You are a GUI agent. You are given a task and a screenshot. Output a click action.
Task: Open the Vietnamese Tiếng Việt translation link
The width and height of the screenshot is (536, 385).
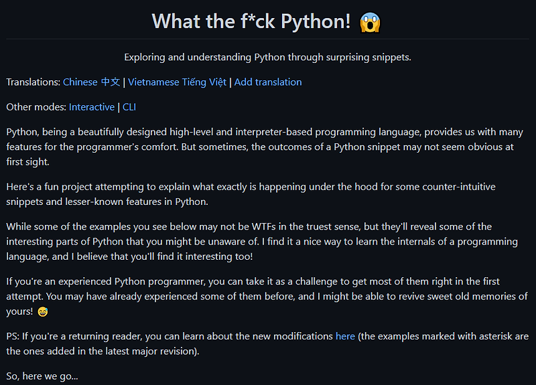pos(177,82)
